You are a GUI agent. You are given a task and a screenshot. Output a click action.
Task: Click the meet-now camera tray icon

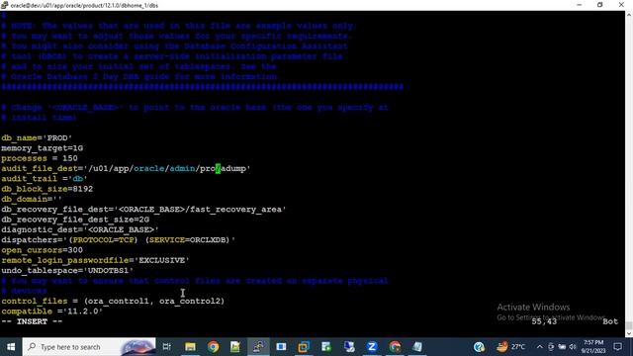point(551,347)
